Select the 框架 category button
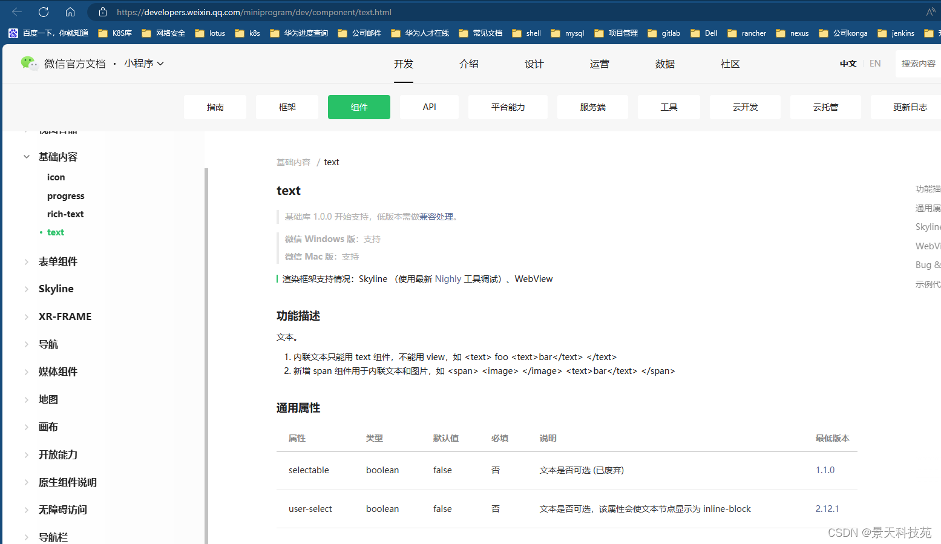941x544 pixels. (x=287, y=107)
